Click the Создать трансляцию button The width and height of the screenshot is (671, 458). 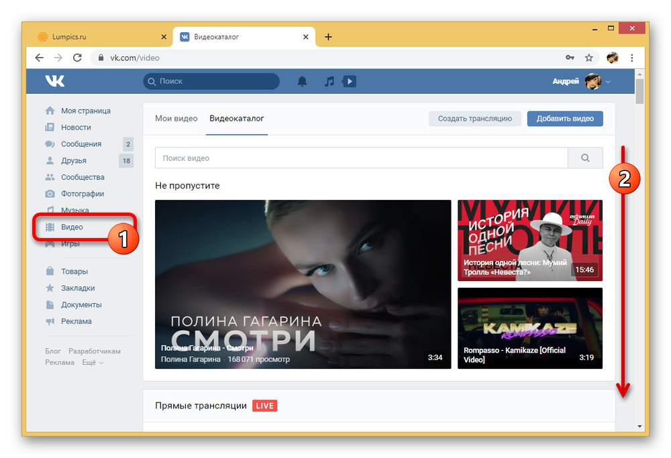click(x=475, y=118)
